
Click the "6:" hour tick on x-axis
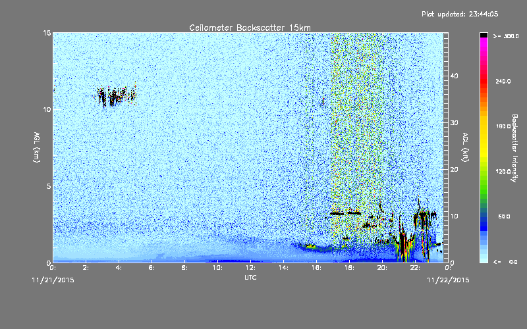[152, 268]
